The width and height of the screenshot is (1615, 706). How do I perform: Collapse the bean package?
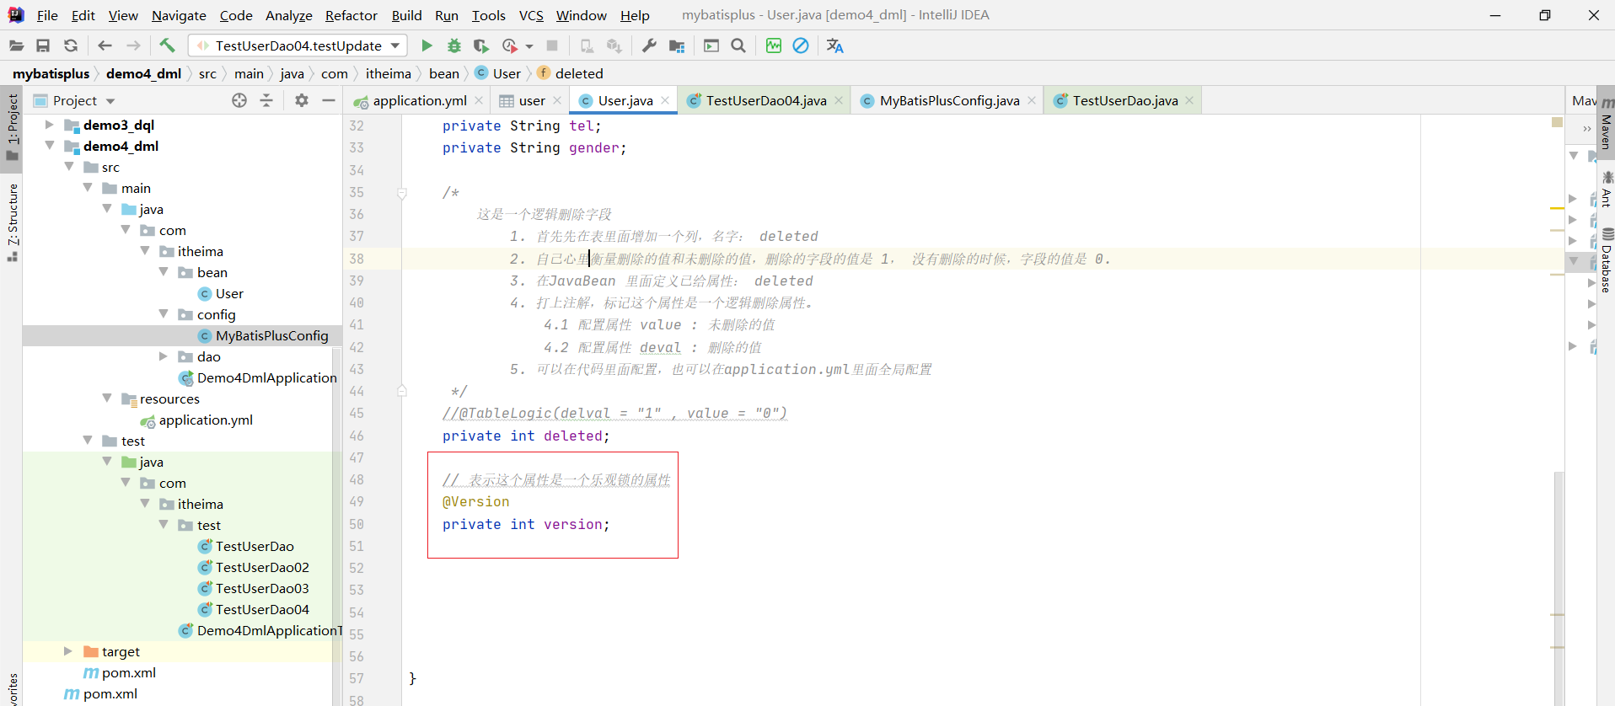click(x=164, y=272)
